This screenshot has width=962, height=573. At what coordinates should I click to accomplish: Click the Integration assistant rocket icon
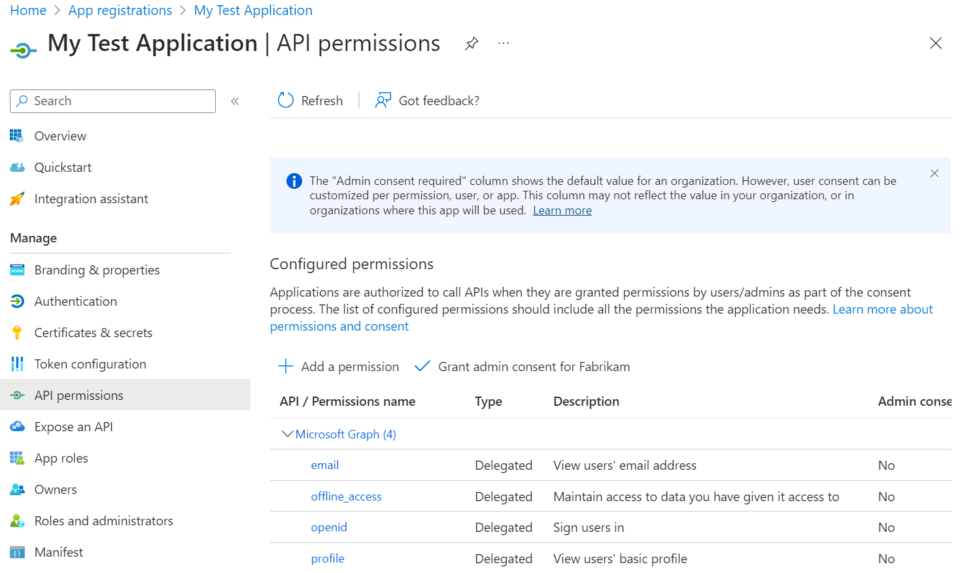18,199
